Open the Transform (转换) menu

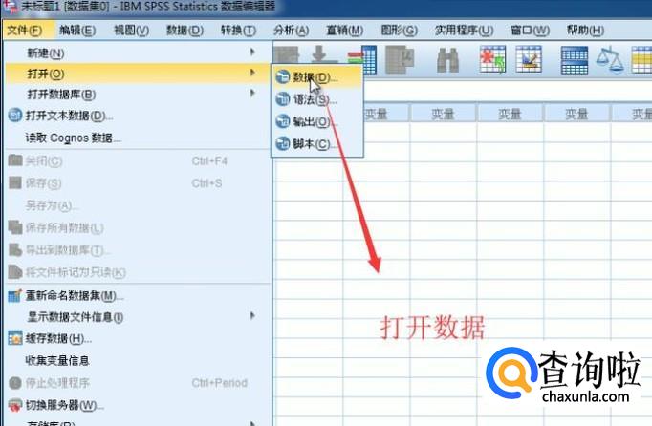pos(238,31)
